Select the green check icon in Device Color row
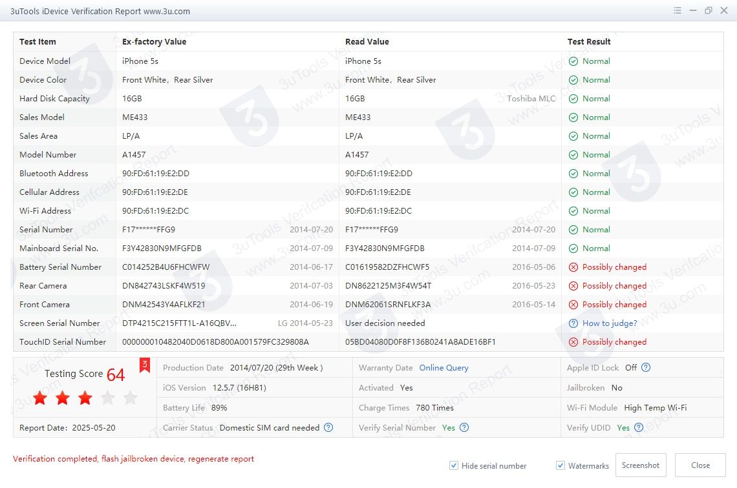 click(x=573, y=80)
